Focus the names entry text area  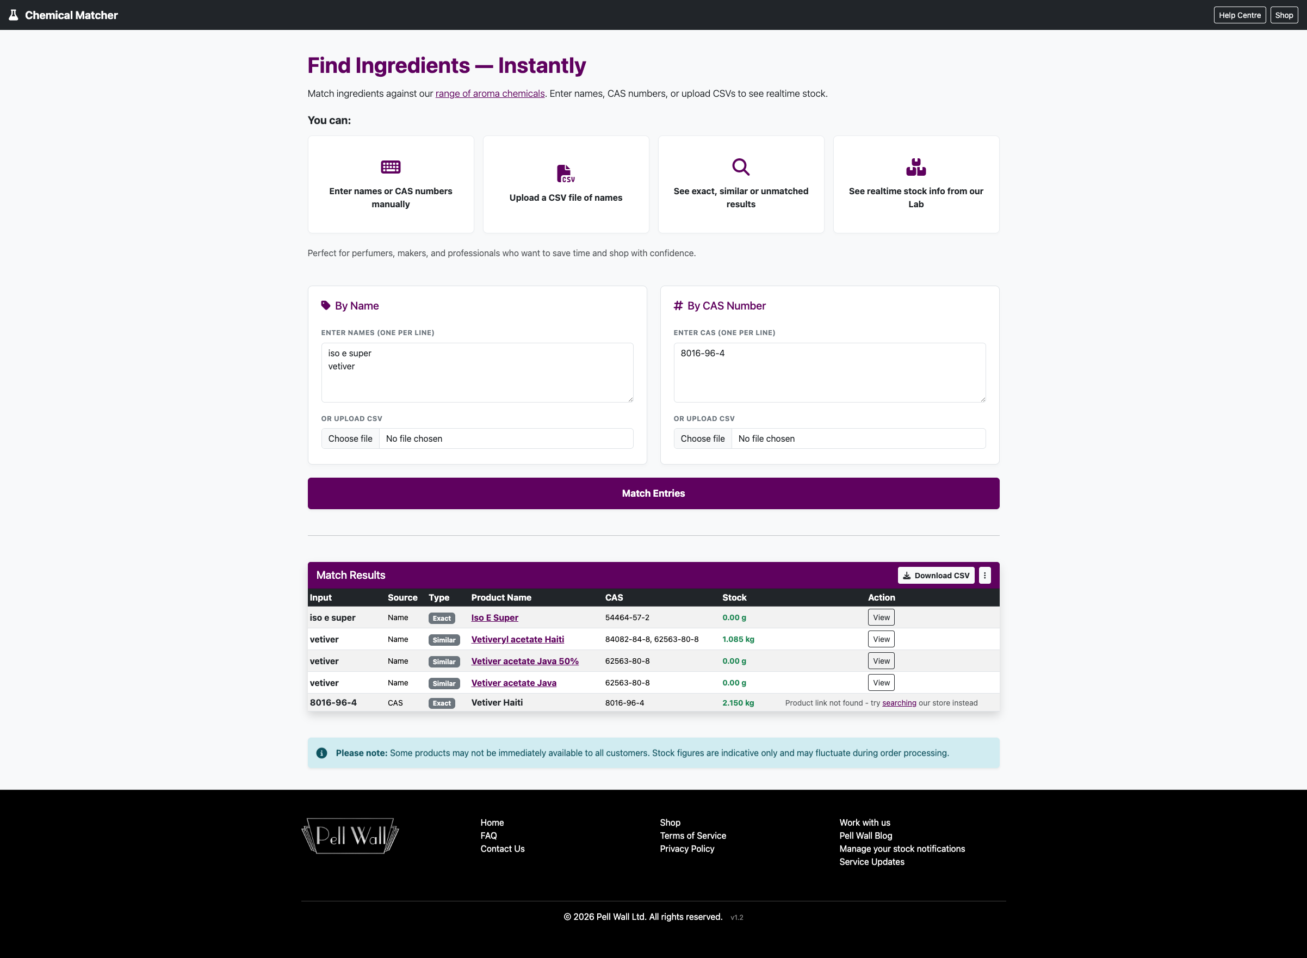coord(477,372)
